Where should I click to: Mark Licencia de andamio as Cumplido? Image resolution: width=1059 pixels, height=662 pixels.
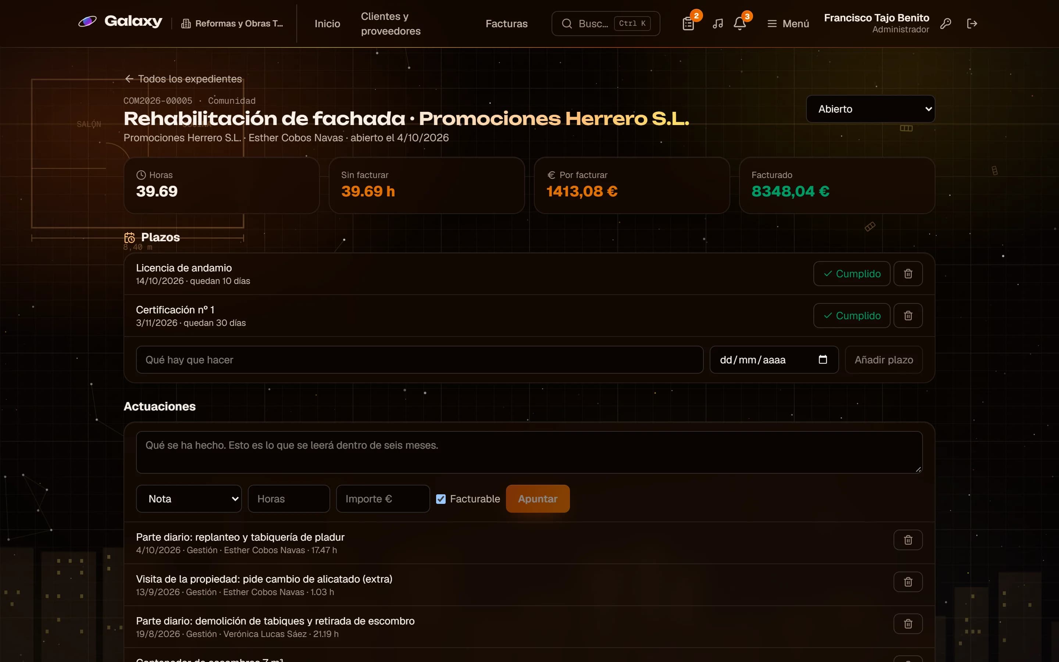coord(852,274)
